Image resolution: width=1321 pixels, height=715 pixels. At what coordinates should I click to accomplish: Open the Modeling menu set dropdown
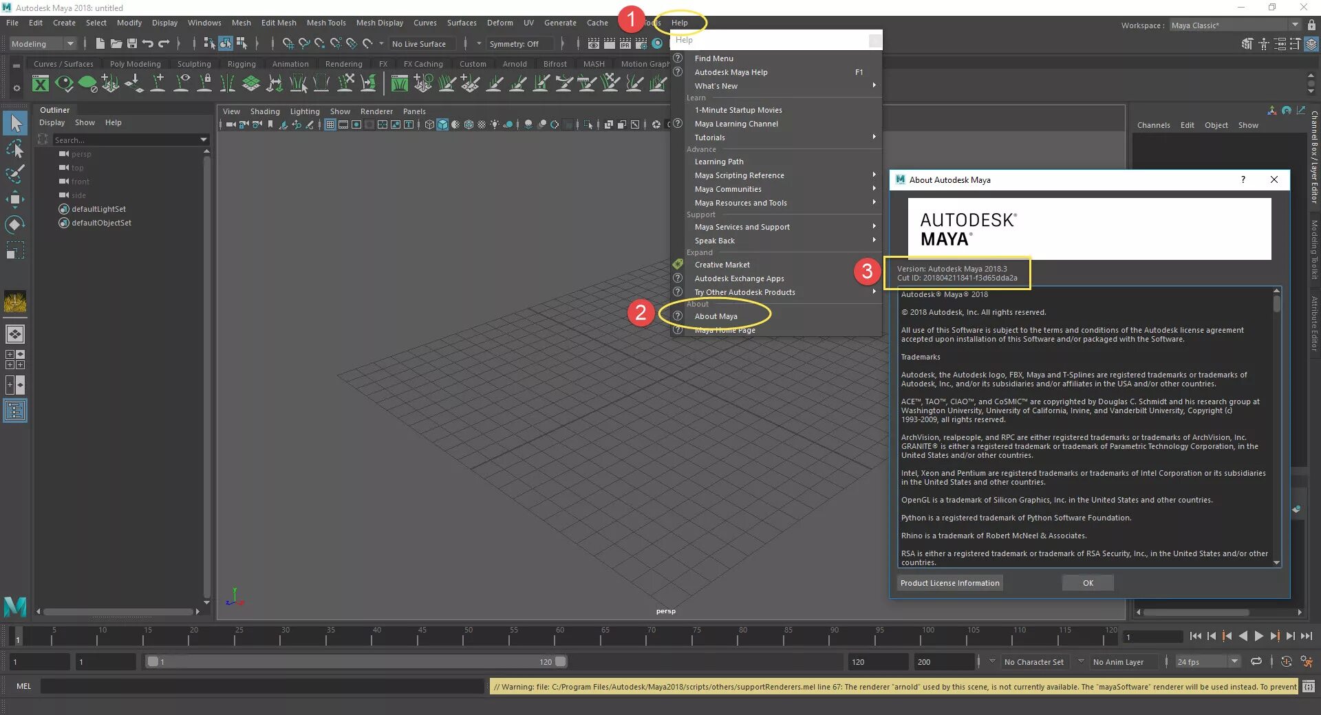click(43, 43)
